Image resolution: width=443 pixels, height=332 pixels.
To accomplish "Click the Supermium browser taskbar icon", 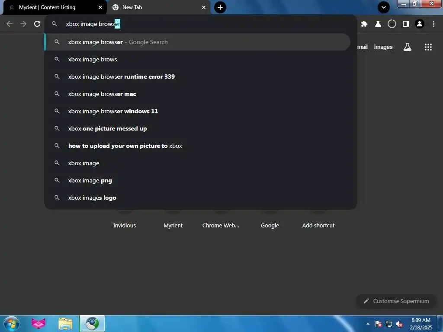I will [92, 323].
